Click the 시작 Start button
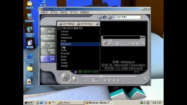 click(x=28, y=103)
